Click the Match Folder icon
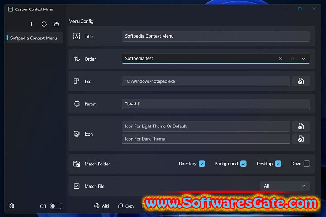 tap(77, 164)
